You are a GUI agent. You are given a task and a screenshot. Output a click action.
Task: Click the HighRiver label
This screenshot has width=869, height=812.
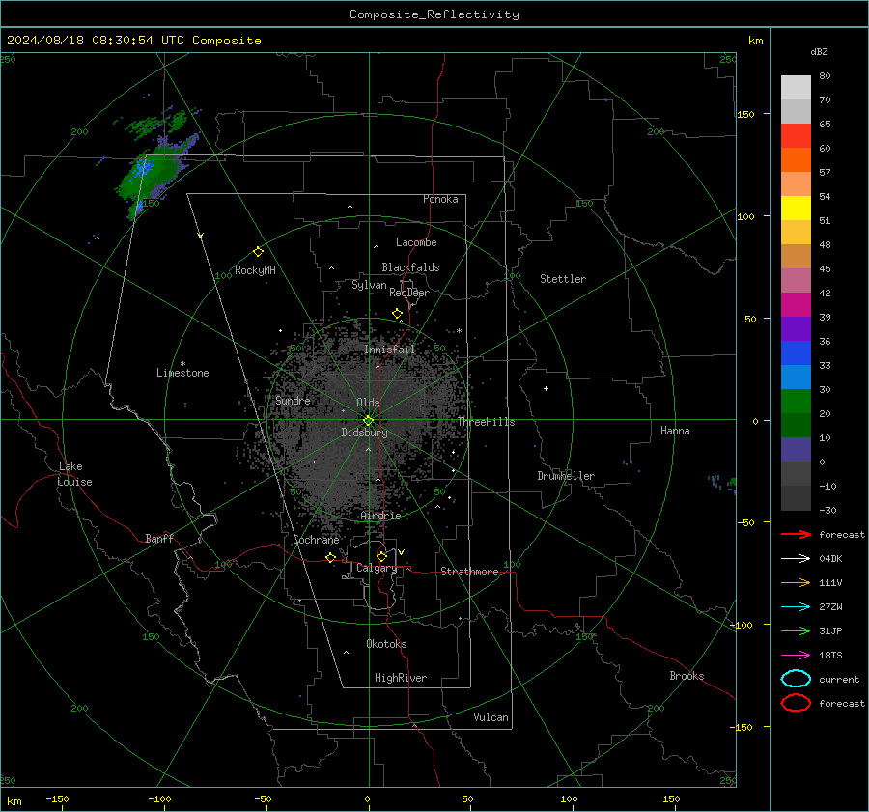point(401,679)
